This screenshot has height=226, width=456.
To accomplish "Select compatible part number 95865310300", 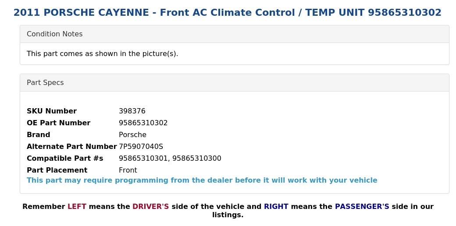I will click(x=197, y=158).
